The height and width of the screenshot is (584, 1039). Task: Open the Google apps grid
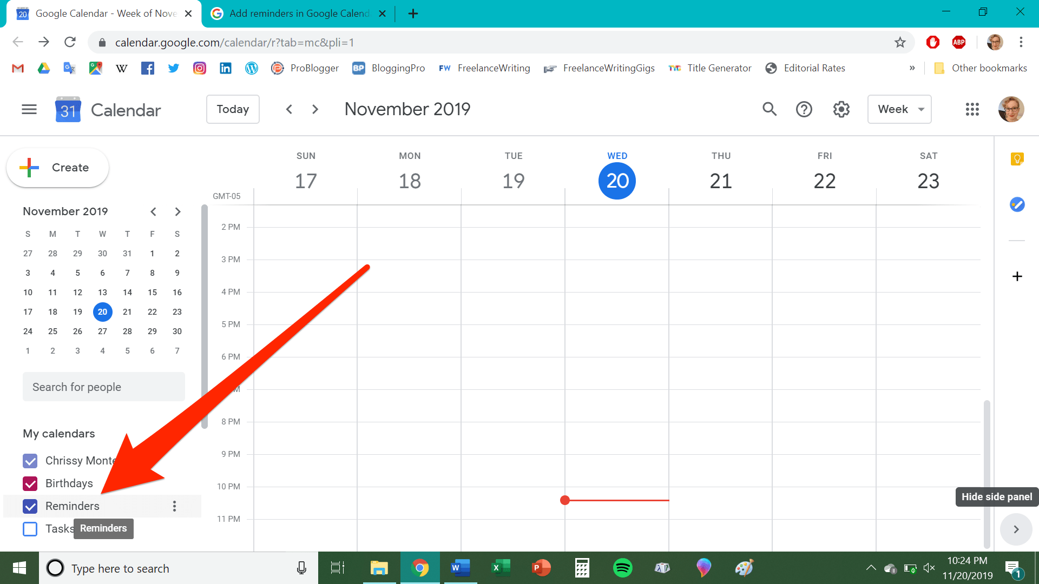[972, 109]
